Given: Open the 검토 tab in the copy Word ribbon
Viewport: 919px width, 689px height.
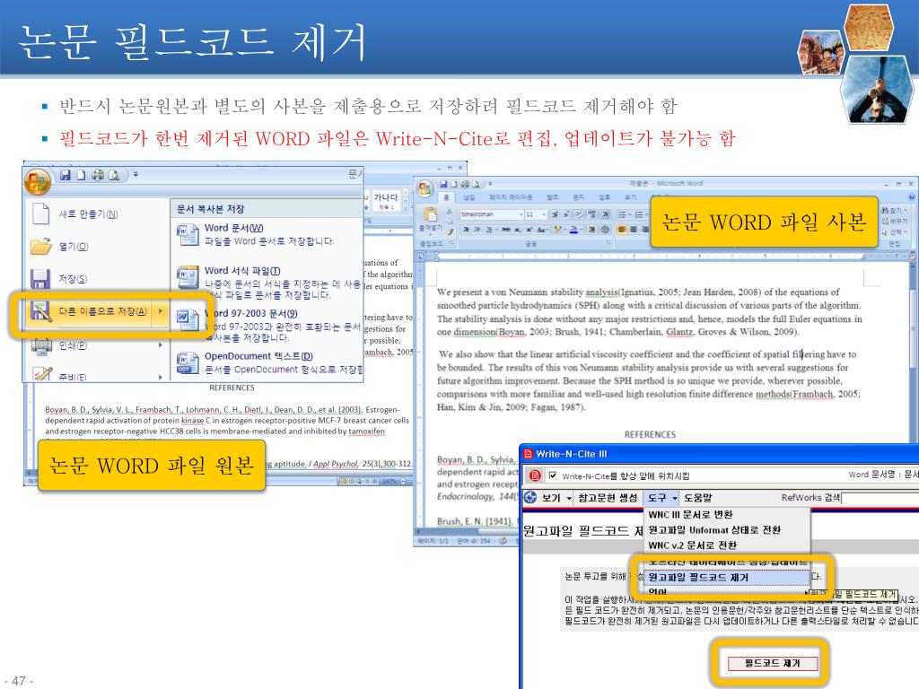Looking at the screenshot, I should (x=604, y=197).
